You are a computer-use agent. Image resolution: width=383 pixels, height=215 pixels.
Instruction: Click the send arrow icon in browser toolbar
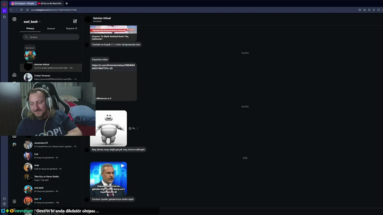(x=374, y=10)
